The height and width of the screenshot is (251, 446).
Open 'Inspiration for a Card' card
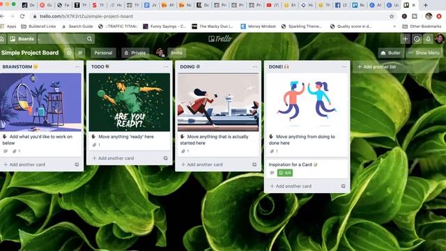pyautogui.click(x=307, y=169)
